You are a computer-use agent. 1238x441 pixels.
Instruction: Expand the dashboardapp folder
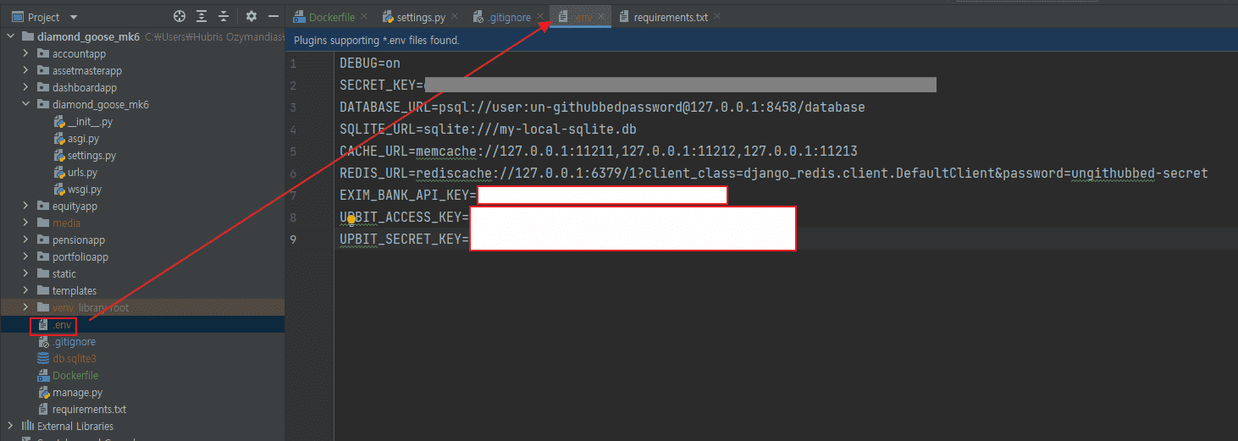click(x=25, y=87)
